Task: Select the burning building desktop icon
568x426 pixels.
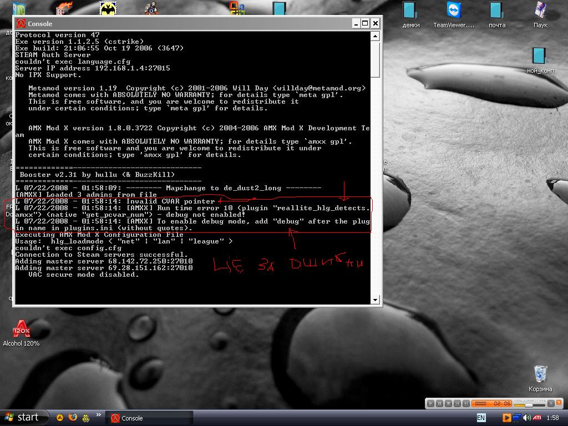Action: 64,8
